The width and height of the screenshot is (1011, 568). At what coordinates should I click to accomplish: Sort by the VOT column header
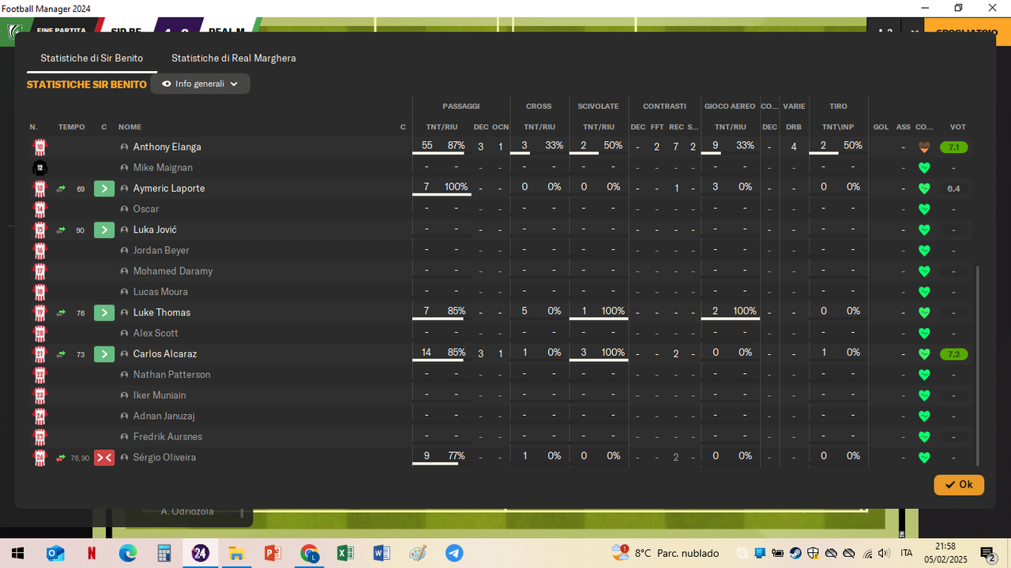957,127
